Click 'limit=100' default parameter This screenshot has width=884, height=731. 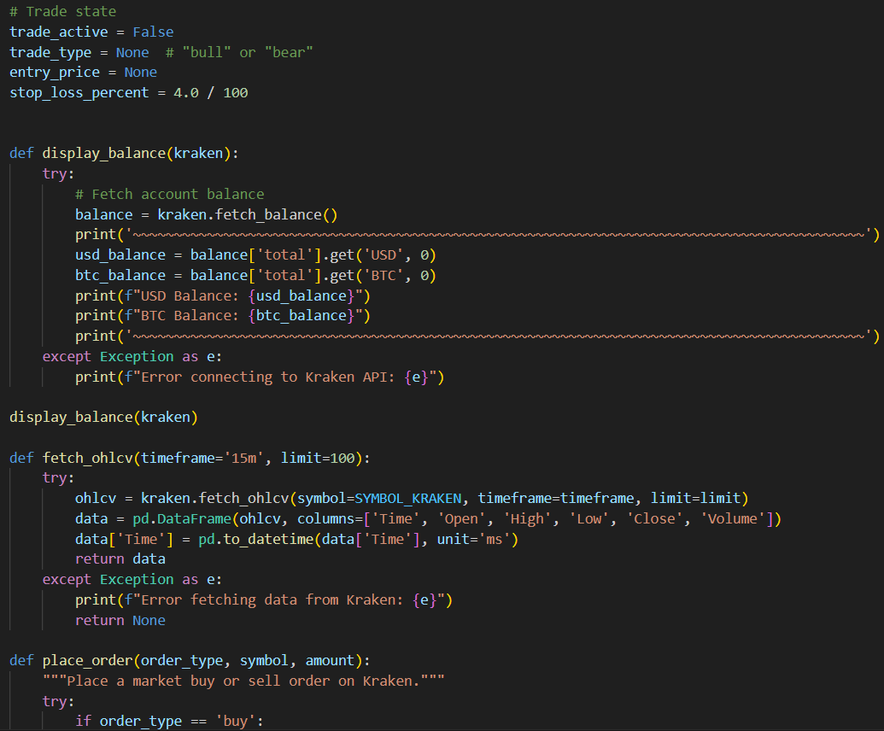[x=318, y=459]
